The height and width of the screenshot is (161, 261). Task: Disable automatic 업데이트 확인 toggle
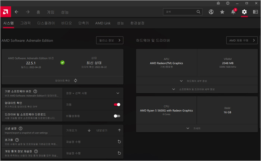(x=117, y=104)
